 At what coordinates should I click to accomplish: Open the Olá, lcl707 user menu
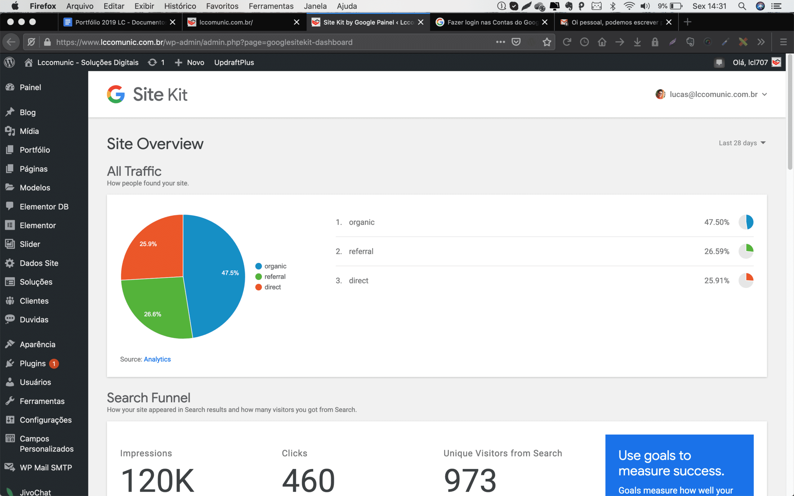coord(756,62)
